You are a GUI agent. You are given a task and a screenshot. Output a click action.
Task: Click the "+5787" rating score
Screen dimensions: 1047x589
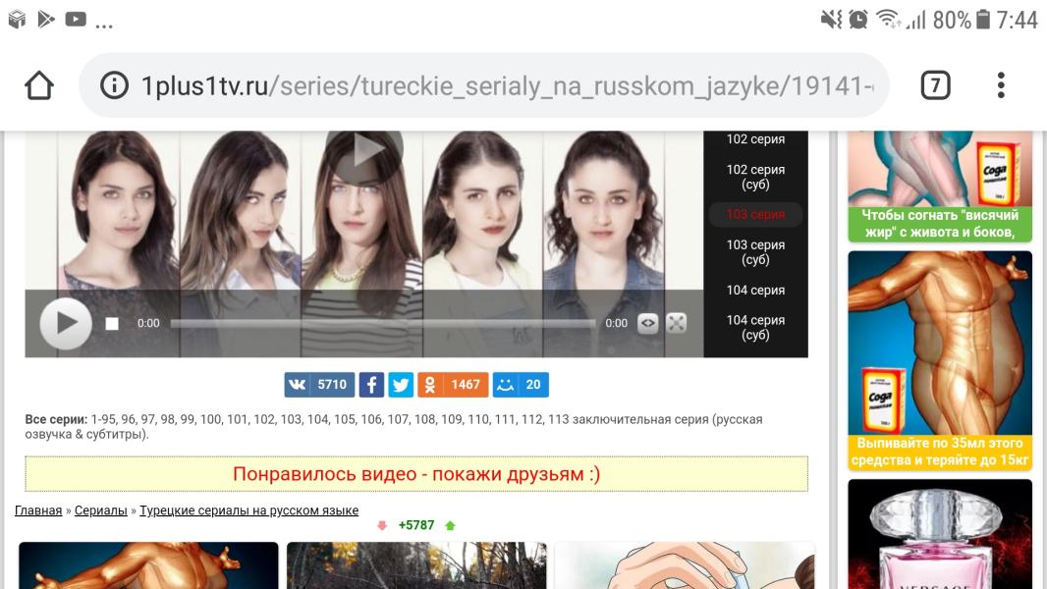pyautogui.click(x=416, y=525)
